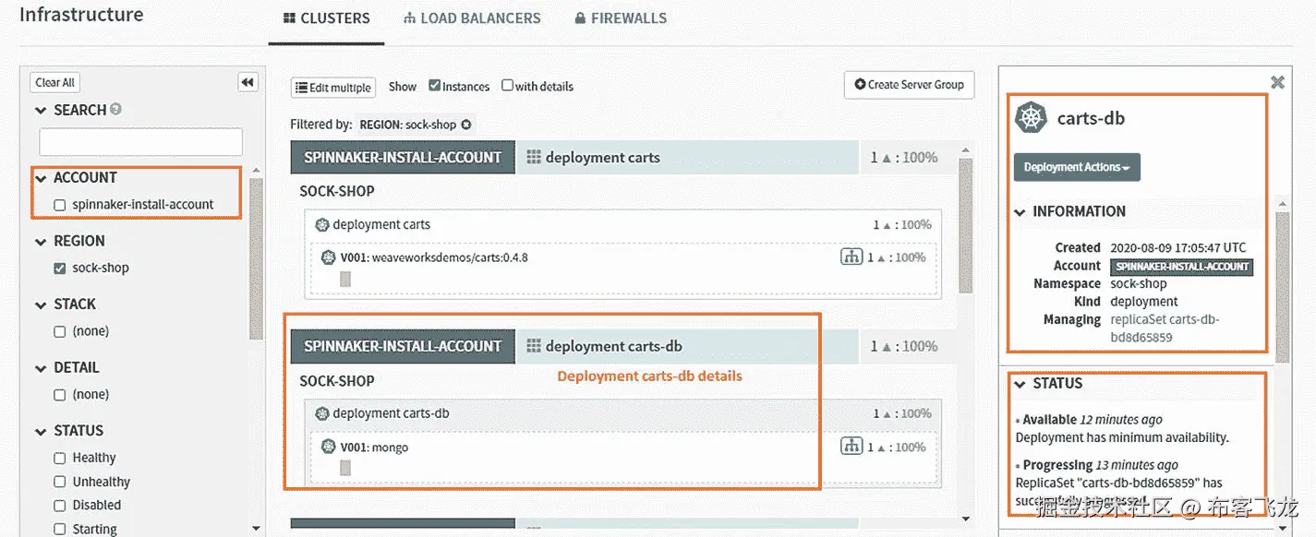Viewport: 1316px width, 537px height.
Task: Click Create Server Group button
Action: pos(909,85)
